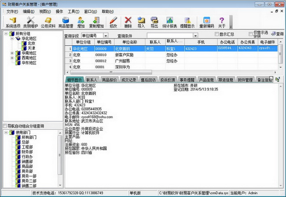The height and width of the screenshot is (197, 286).
Task: Click 复制增加 copy-add icon
Action: pyautogui.click(x=96, y=22)
